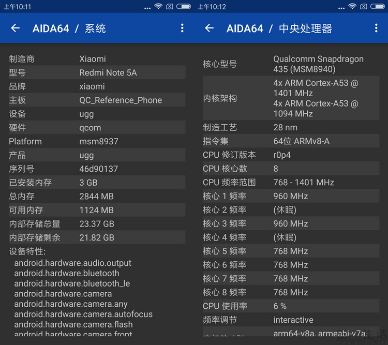Tap Wi-Fi icon in left status bar
The image size is (388, 345).
158,6
